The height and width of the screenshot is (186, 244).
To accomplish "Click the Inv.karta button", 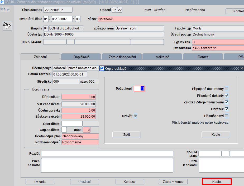I will (40, 182).
